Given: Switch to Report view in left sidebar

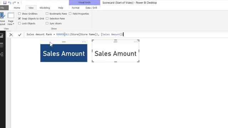Looking at the screenshot, I should coord(2,36).
